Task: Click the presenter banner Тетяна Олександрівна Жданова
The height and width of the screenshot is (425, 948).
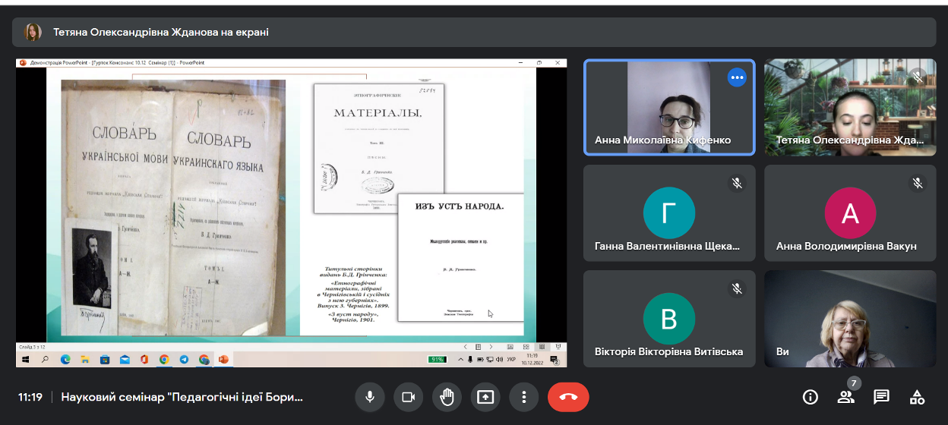Action: click(x=160, y=33)
